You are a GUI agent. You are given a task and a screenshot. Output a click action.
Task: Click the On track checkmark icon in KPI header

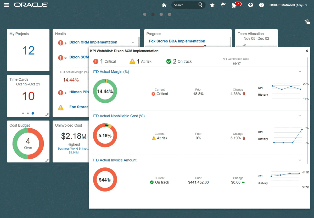(169, 61)
